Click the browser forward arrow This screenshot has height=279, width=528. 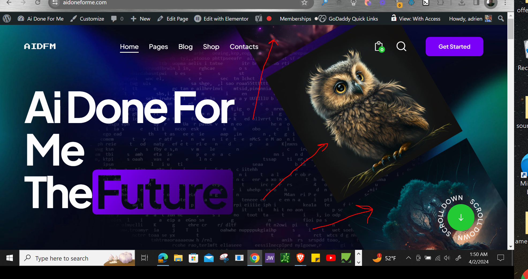tap(23, 3)
